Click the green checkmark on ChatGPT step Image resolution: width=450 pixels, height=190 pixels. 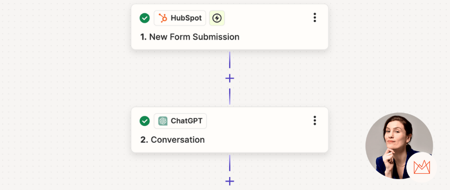(145, 121)
